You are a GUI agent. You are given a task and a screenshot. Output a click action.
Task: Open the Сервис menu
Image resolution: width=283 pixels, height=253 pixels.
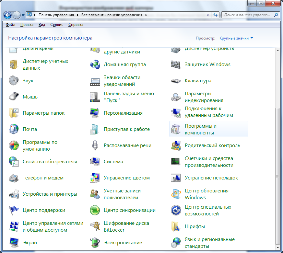57,25
